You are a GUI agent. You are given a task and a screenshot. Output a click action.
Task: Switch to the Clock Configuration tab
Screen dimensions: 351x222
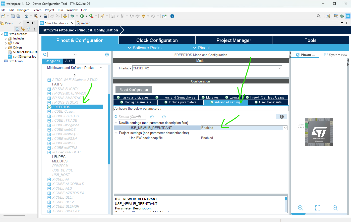coord(157,40)
